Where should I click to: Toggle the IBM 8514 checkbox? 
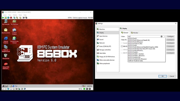122,46
